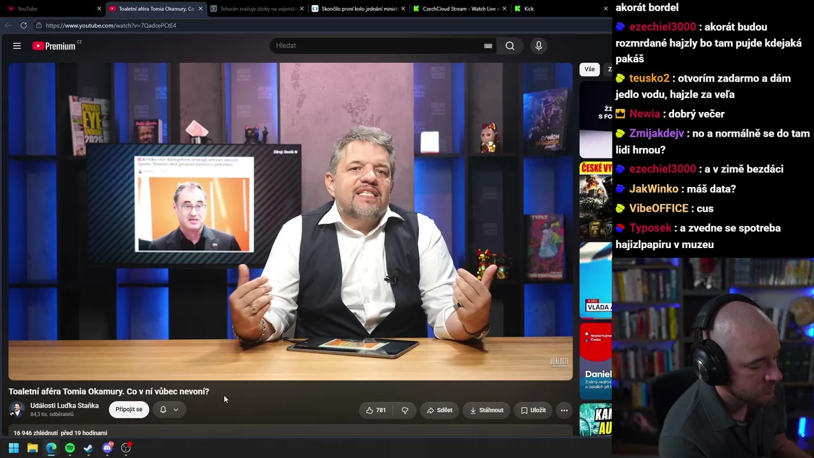Open the on-screen keyboard in search box
814x458 pixels.
(x=488, y=46)
